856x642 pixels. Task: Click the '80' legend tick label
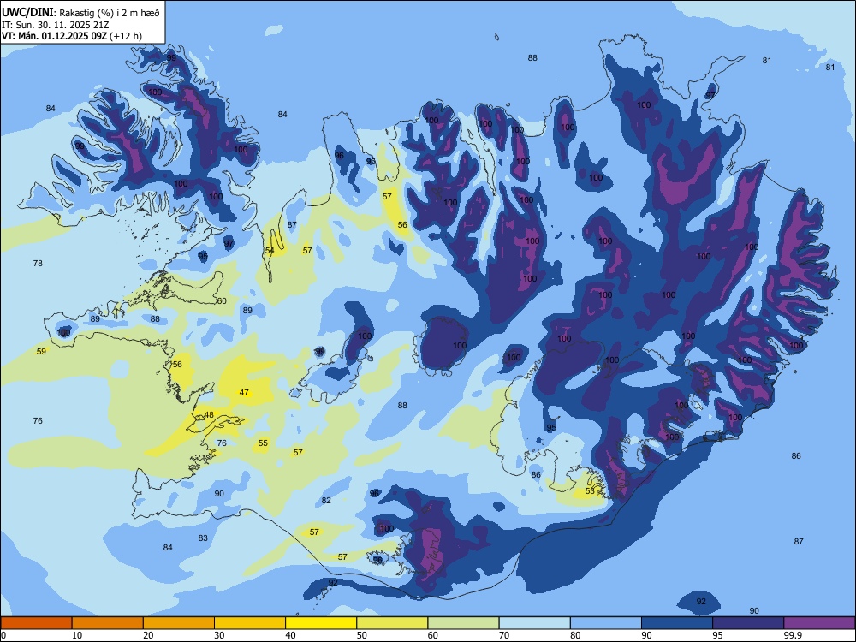pyautogui.click(x=575, y=635)
